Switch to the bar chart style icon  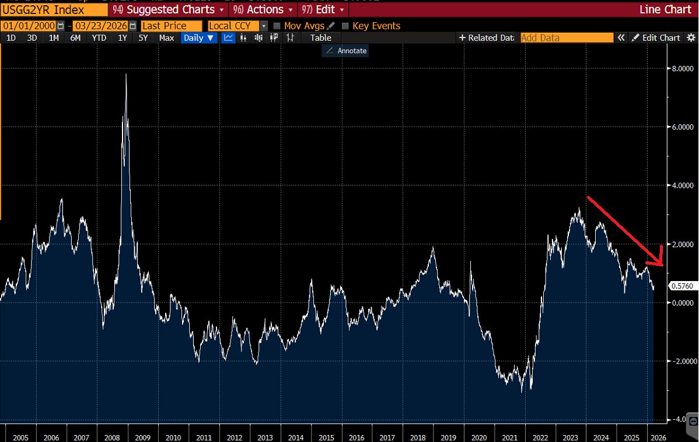pyautogui.click(x=243, y=38)
